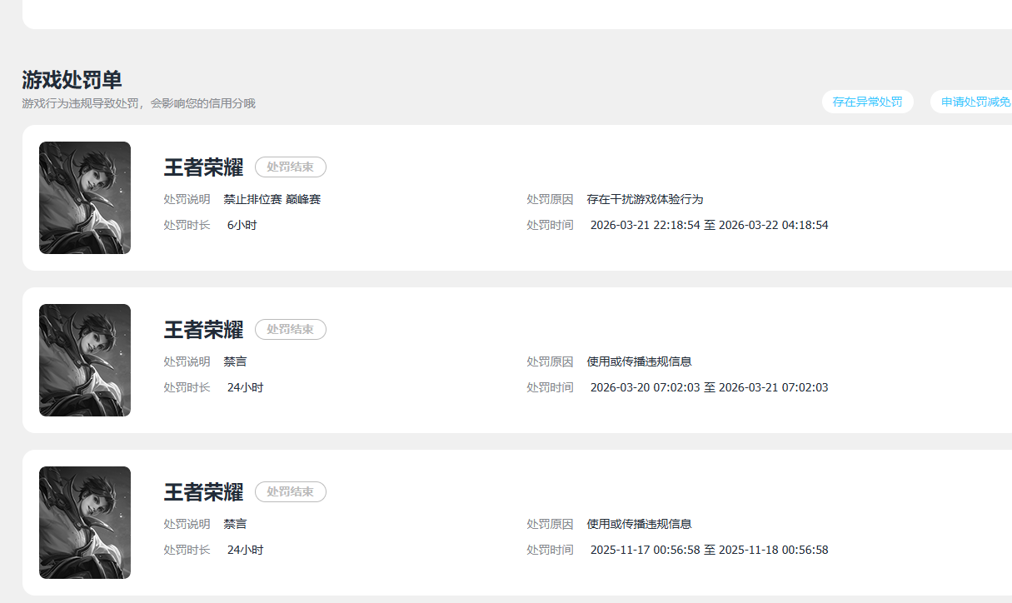Click the 6小时 duration value

pyautogui.click(x=242, y=225)
